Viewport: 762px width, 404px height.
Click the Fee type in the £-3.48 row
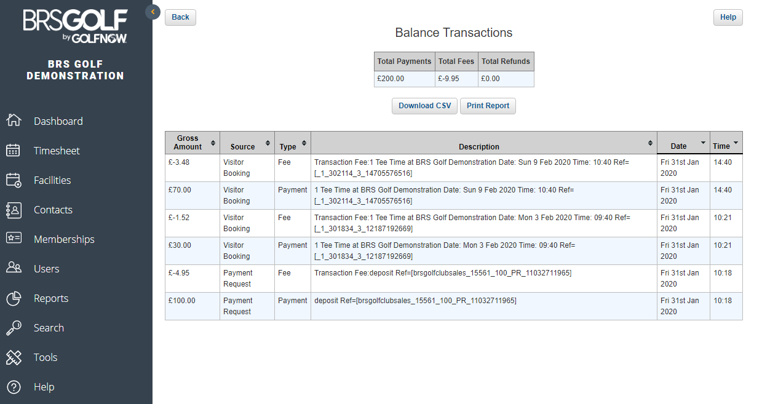click(x=284, y=162)
